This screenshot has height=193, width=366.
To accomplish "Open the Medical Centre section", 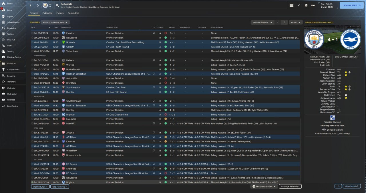I will tap(14, 57).
